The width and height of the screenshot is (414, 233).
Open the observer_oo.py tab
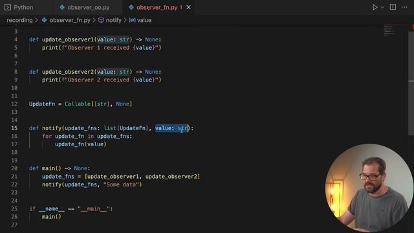pos(88,7)
